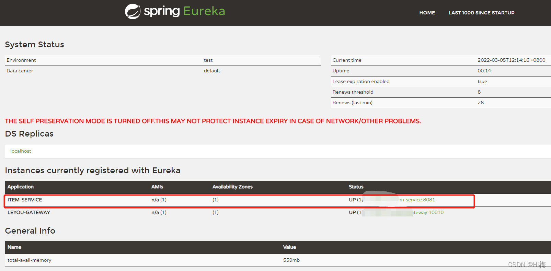
Task: Click UP (1) status for ITEM-SERVICE
Action: [356, 200]
